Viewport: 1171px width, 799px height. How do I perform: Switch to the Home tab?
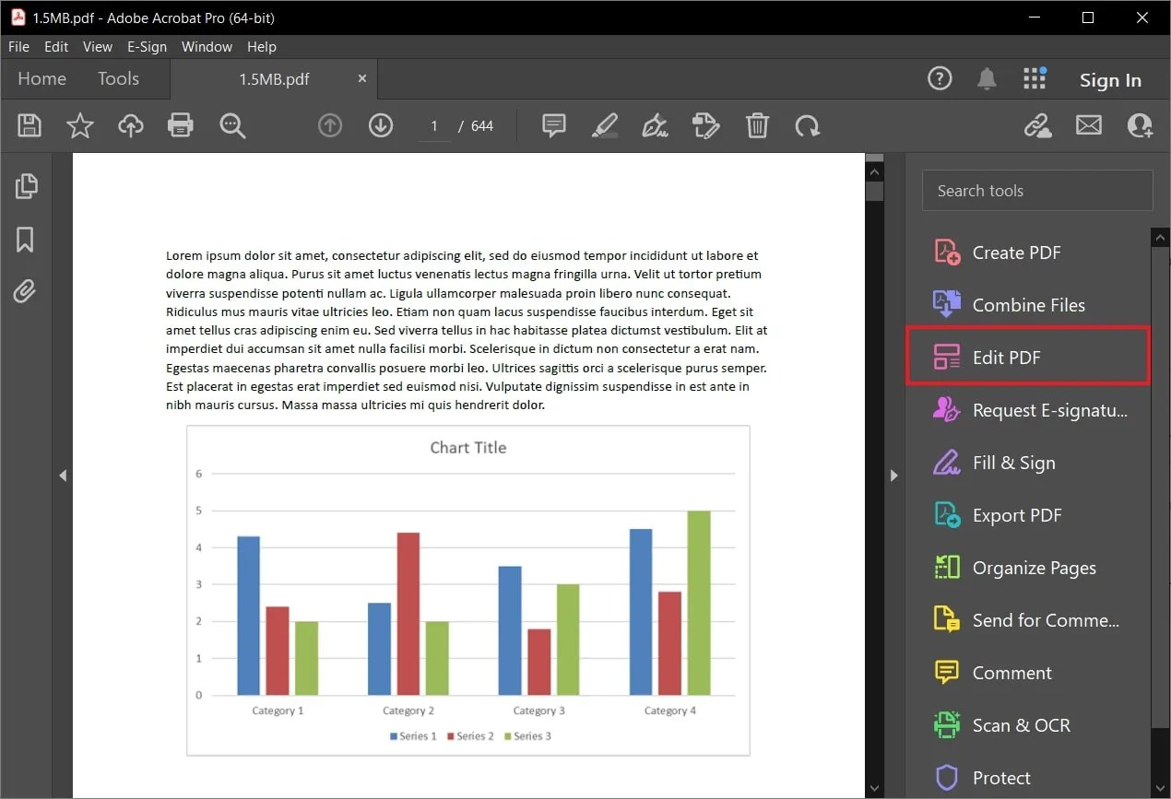pos(41,79)
